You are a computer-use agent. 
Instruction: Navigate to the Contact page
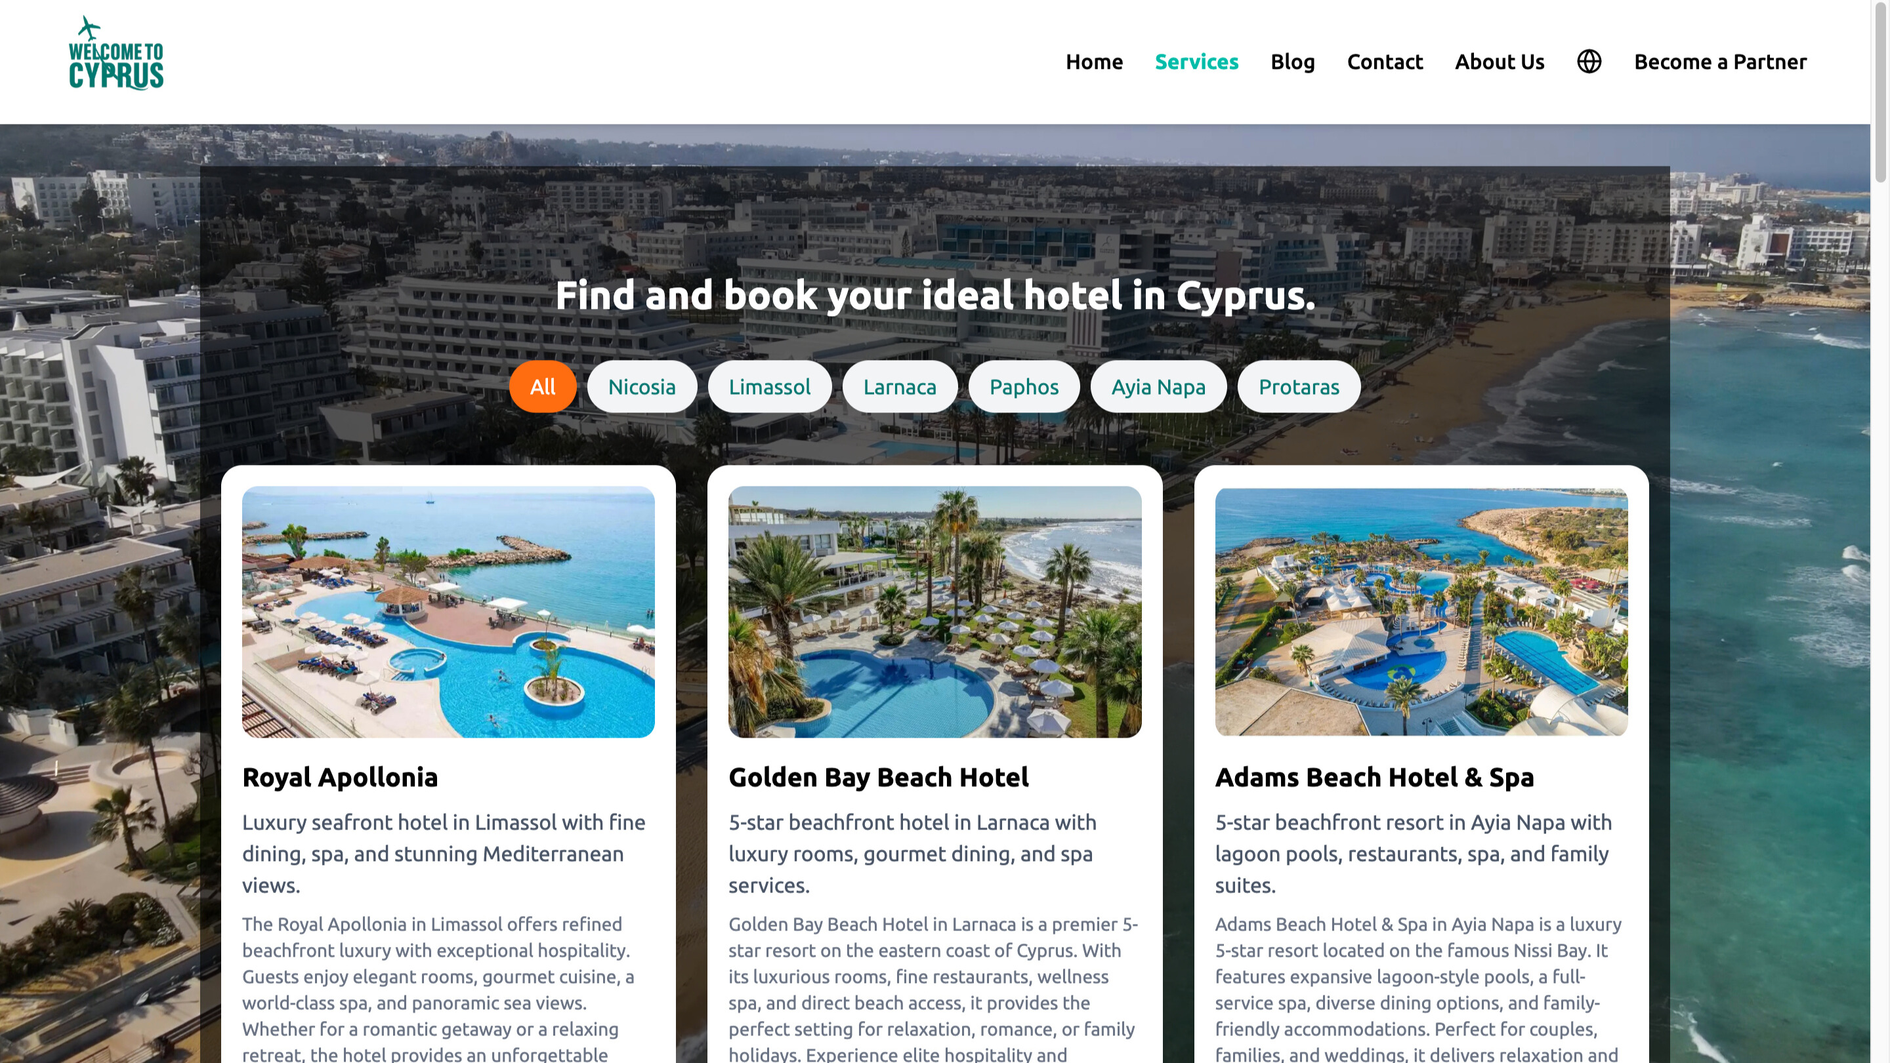tap(1385, 62)
